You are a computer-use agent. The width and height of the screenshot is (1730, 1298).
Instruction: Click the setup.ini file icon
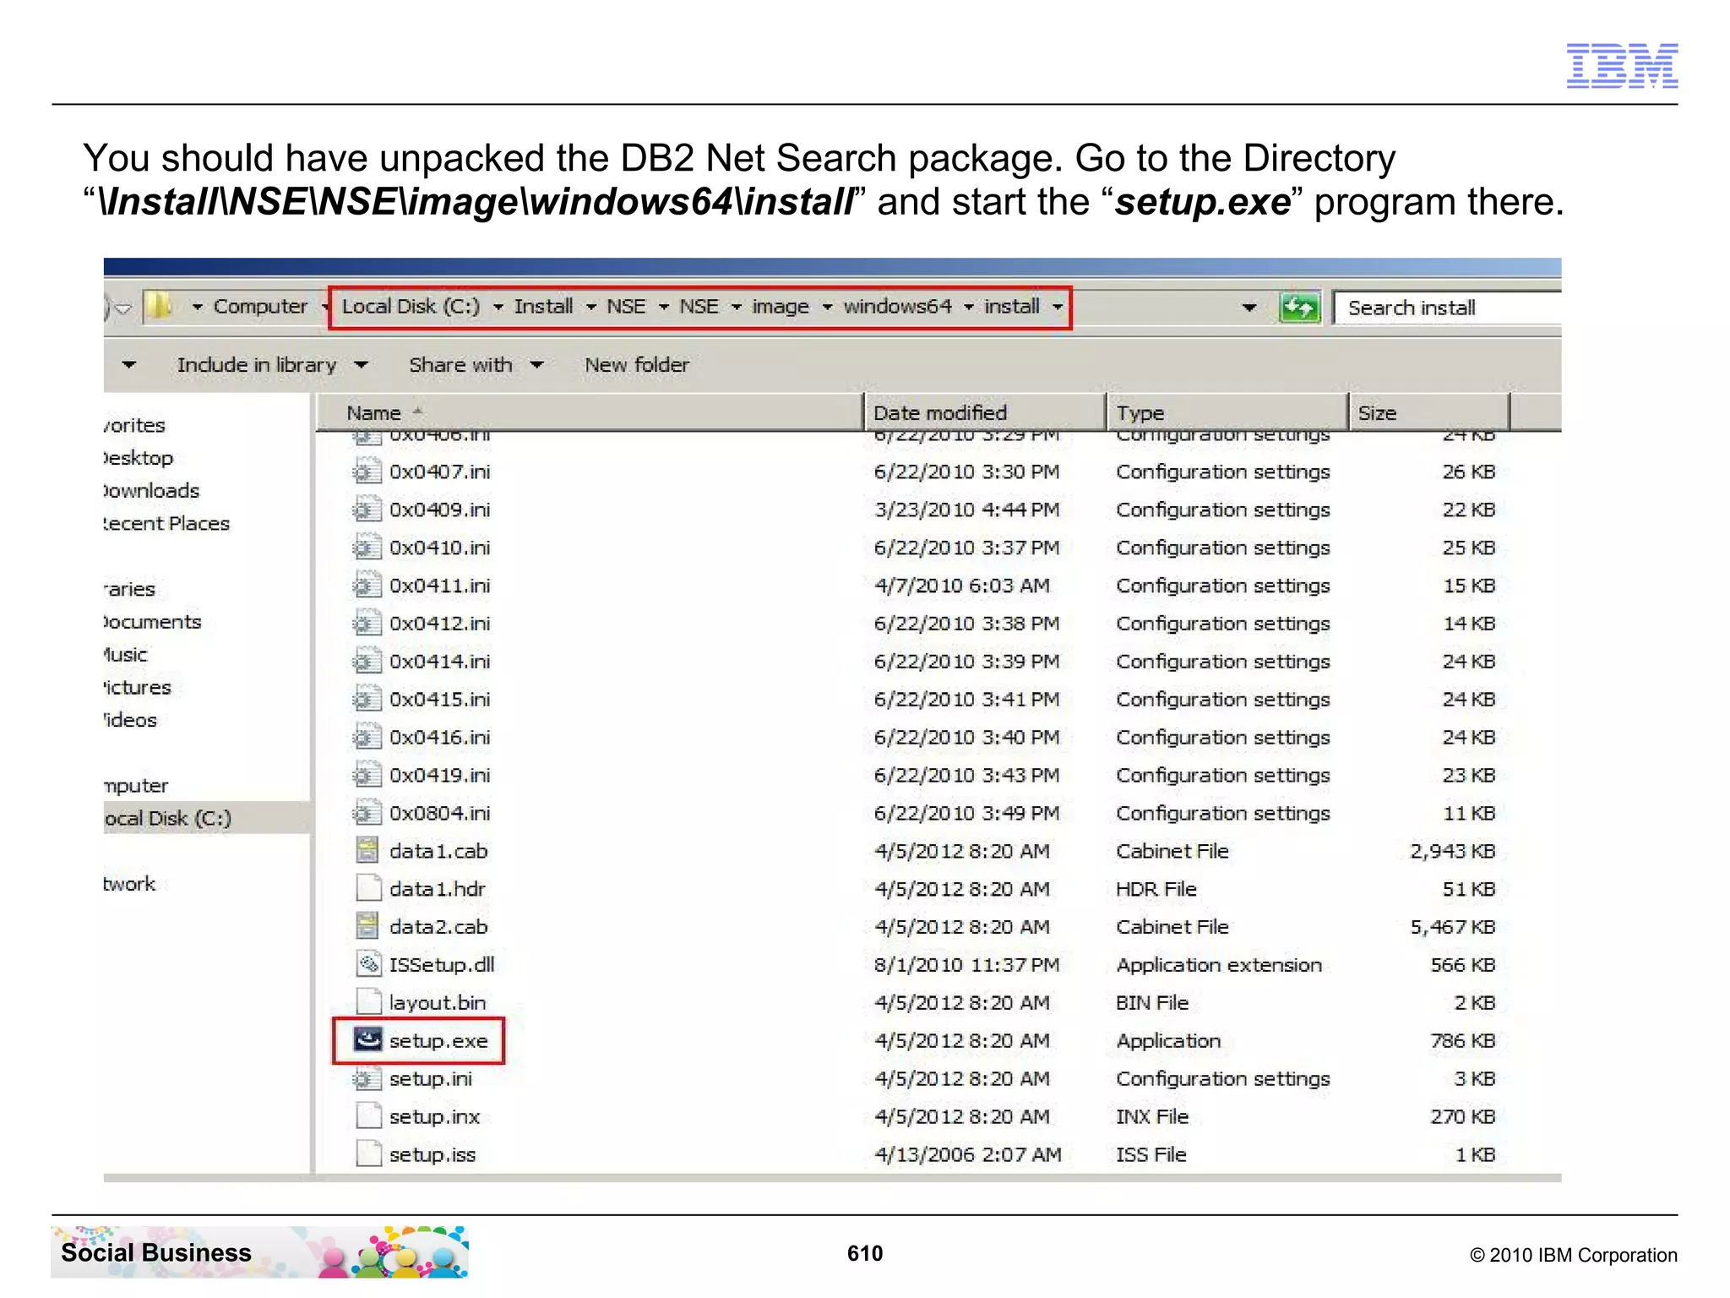tap(366, 1078)
